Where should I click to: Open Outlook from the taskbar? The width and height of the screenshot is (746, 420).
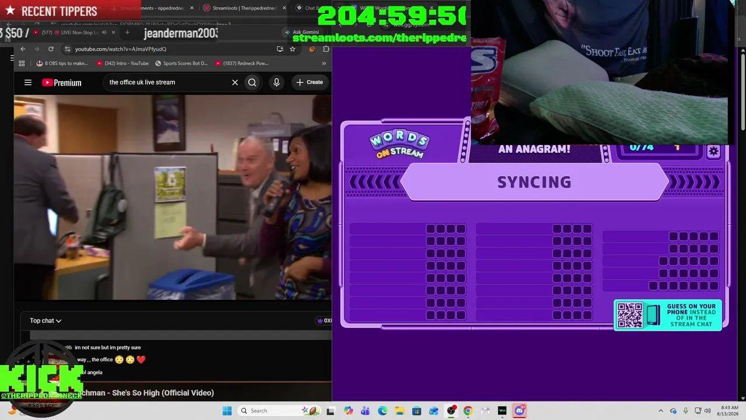coord(434,411)
